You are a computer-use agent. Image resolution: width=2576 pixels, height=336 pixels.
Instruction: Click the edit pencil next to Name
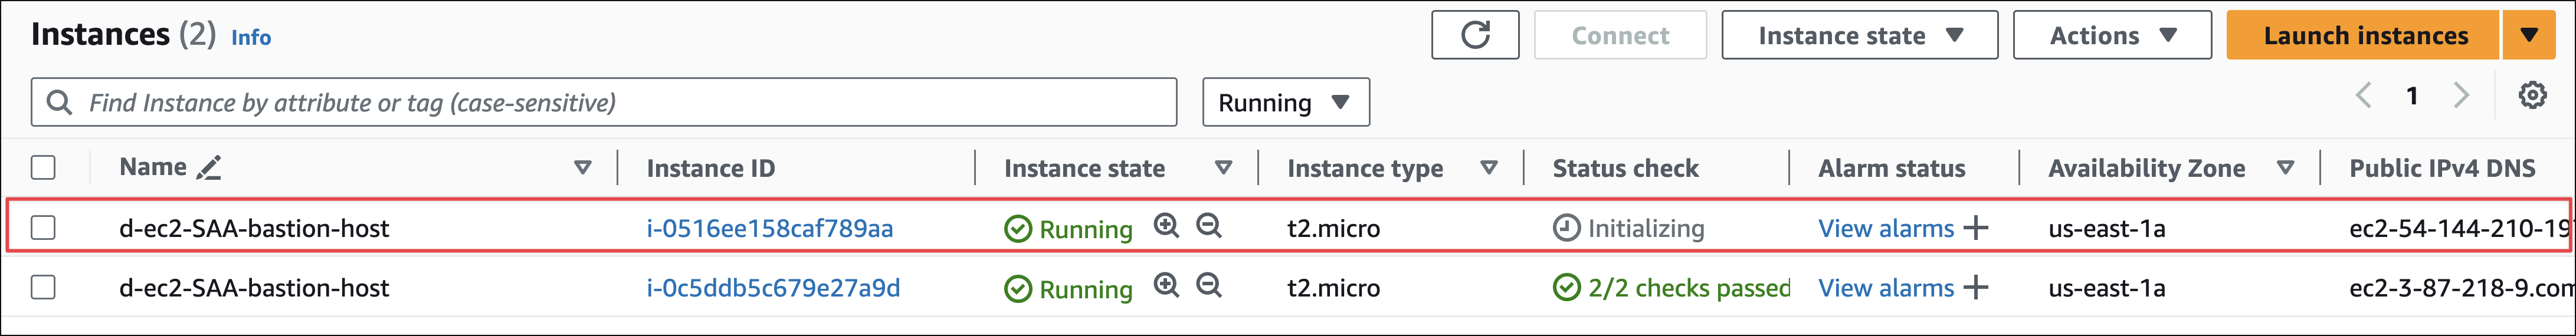click(209, 168)
